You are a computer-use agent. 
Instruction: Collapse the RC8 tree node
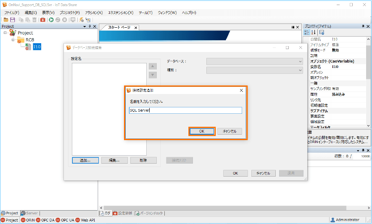[13, 40]
